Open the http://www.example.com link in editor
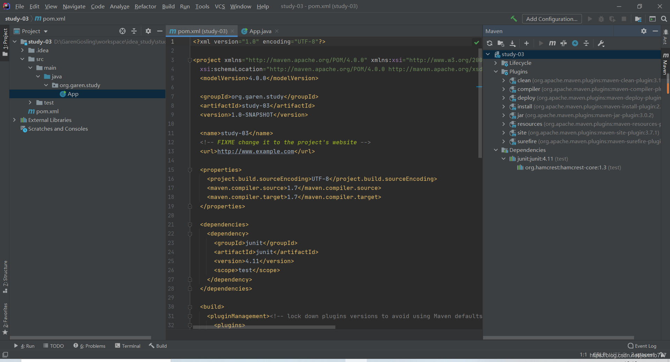Image resolution: width=670 pixels, height=362 pixels. click(x=255, y=151)
